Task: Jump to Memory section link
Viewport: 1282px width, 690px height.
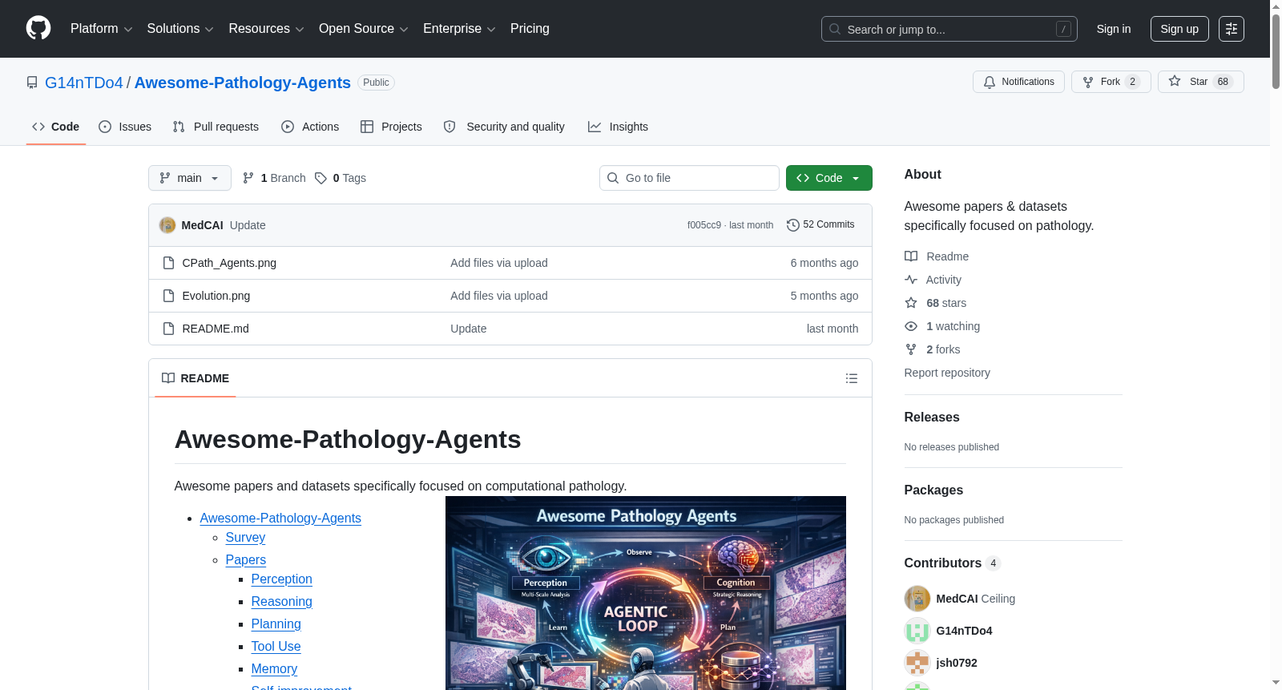Action: [274, 669]
